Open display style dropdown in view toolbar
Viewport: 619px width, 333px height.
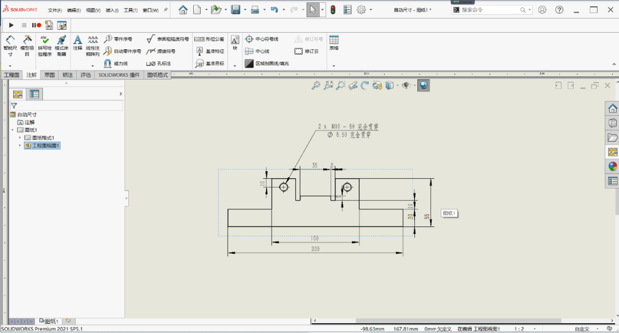(398, 85)
